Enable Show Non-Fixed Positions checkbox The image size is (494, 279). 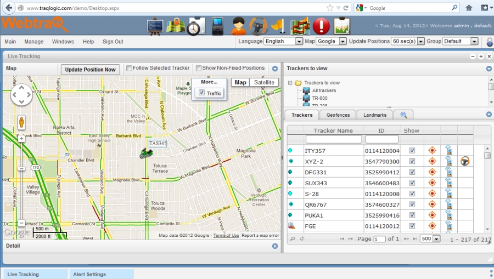tap(199, 68)
